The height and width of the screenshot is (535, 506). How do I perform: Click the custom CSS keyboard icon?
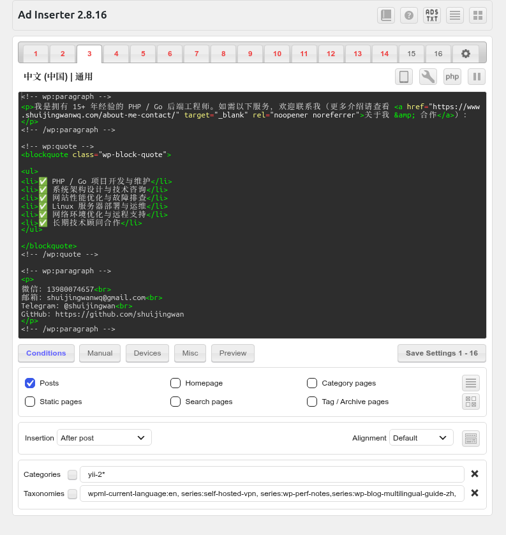click(x=471, y=439)
